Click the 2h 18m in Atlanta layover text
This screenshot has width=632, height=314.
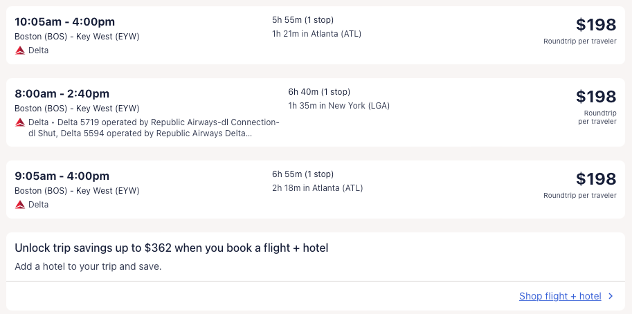pos(317,188)
